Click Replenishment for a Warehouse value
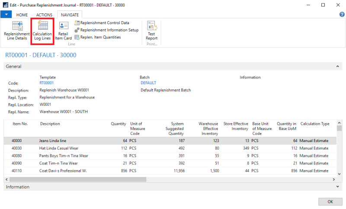The width and height of the screenshot is (346, 209). (x=67, y=97)
